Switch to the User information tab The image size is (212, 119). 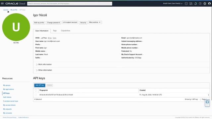(42, 31)
